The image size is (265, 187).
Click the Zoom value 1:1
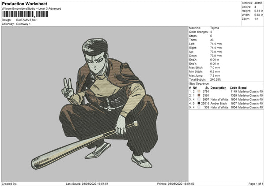(256, 19)
